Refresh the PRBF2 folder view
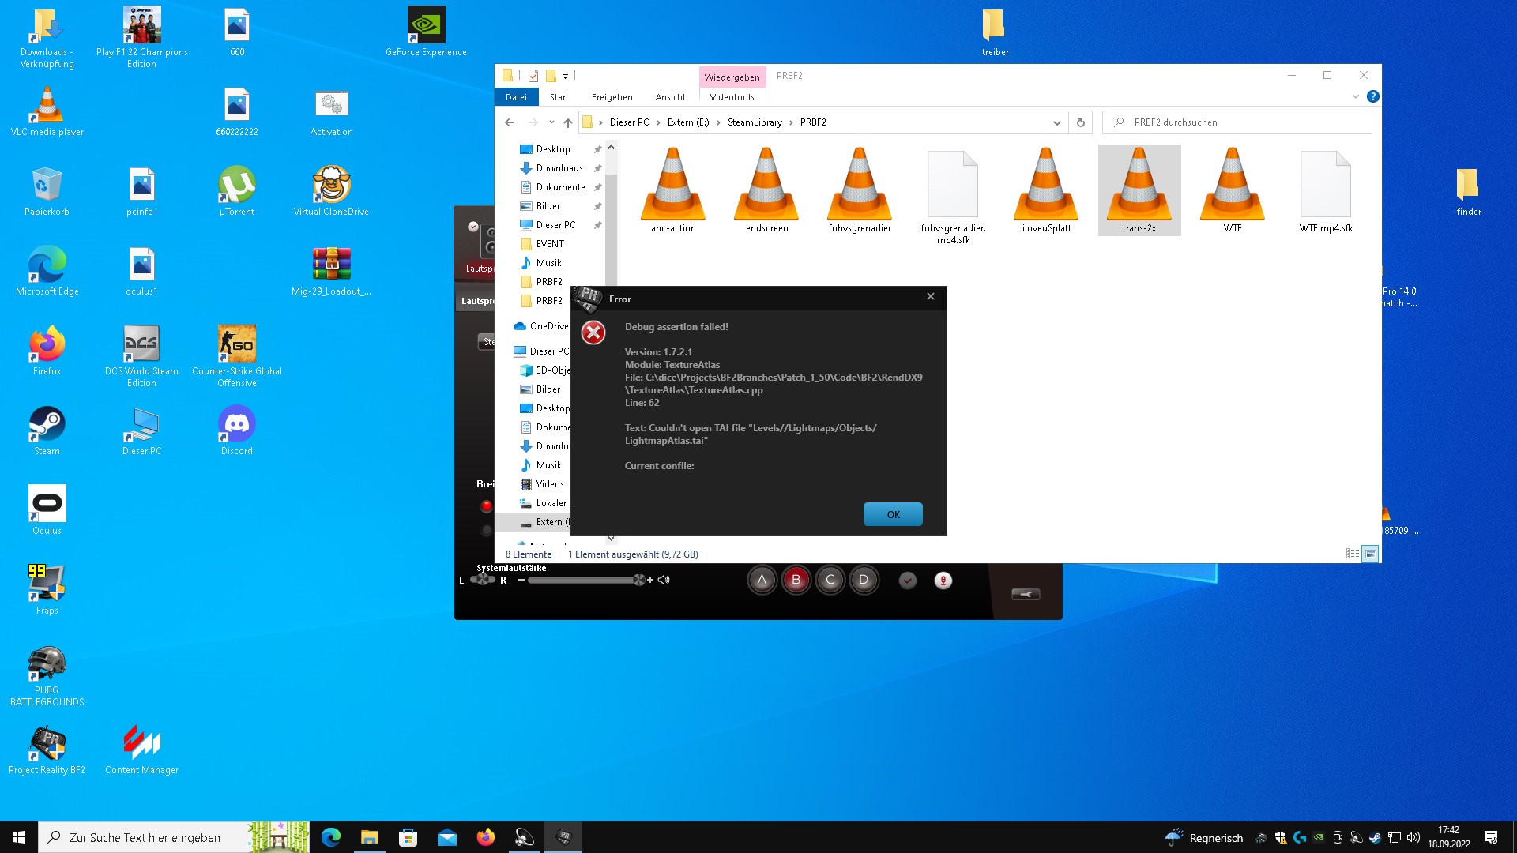The height and width of the screenshot is (853, 1517). click(1080, 122)
